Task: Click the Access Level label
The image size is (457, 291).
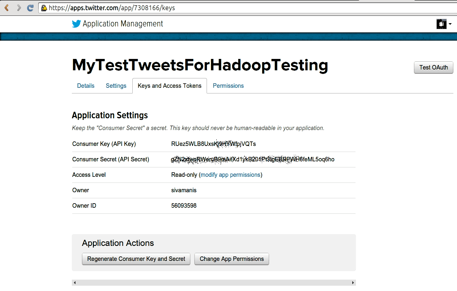Action: tap(89, 175)
